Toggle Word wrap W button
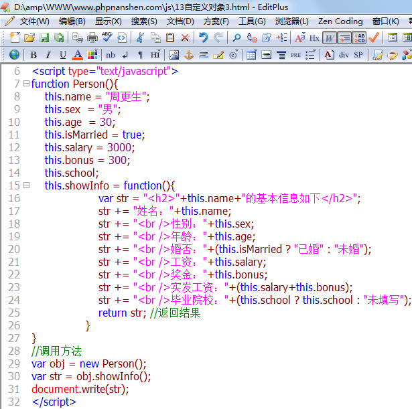Screen dimensions: 412x409 point(329,38)
